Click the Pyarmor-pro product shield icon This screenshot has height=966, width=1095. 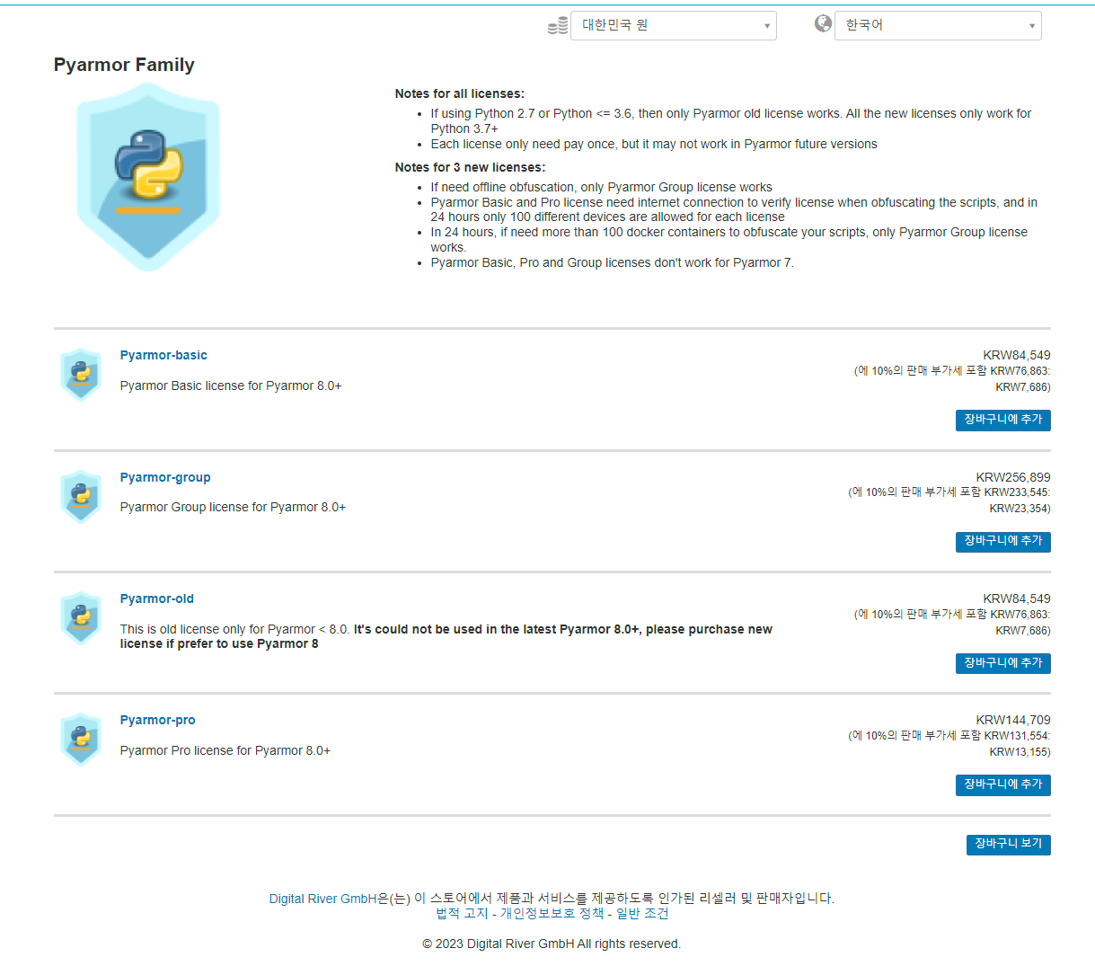click(x=81, y=739)
